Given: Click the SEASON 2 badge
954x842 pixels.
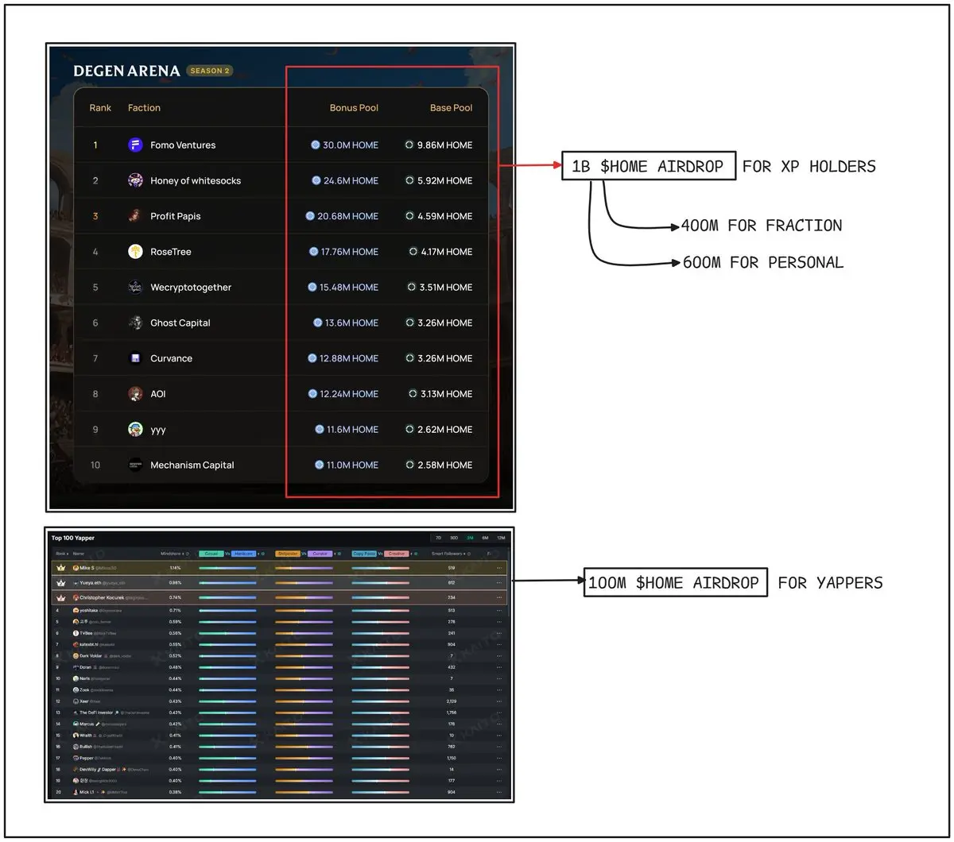Looking at the screenshot, I should coord(210,71).
